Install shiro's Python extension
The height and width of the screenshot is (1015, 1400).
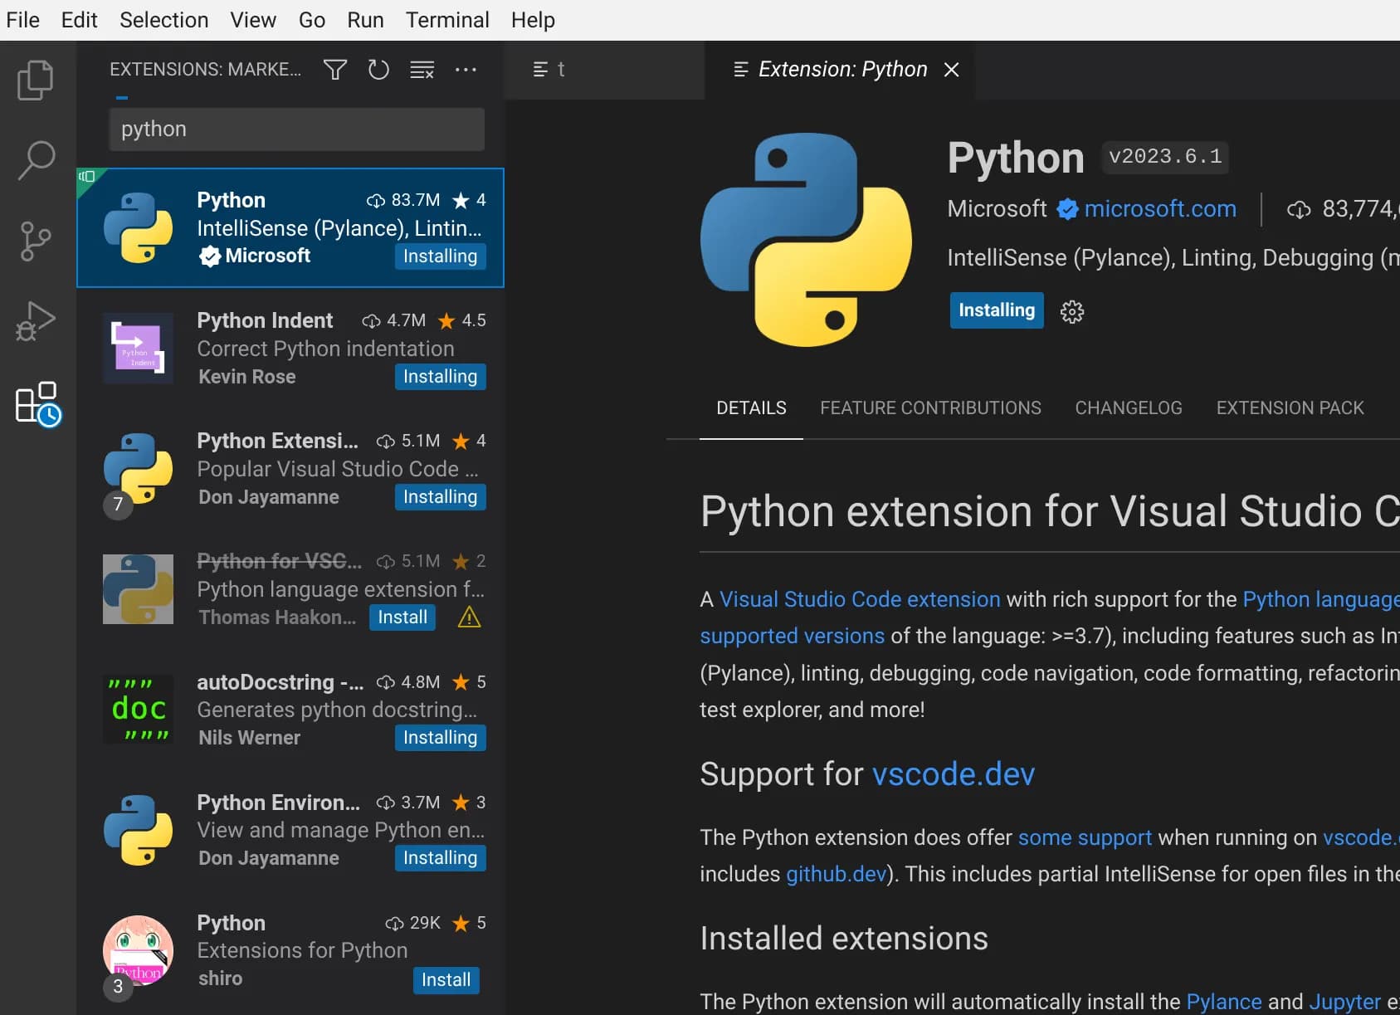pyautogui.click(x=446, y=979)
